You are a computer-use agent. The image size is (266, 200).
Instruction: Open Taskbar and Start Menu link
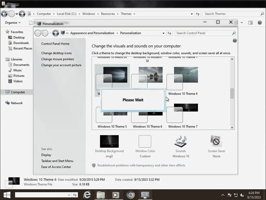click(x=57, y=161)
